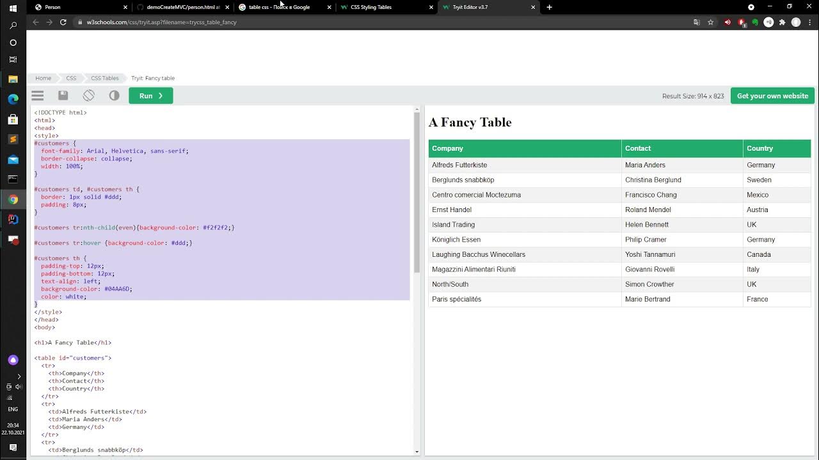Click the Alfreds Futterkiste cell

click(525, 165)
